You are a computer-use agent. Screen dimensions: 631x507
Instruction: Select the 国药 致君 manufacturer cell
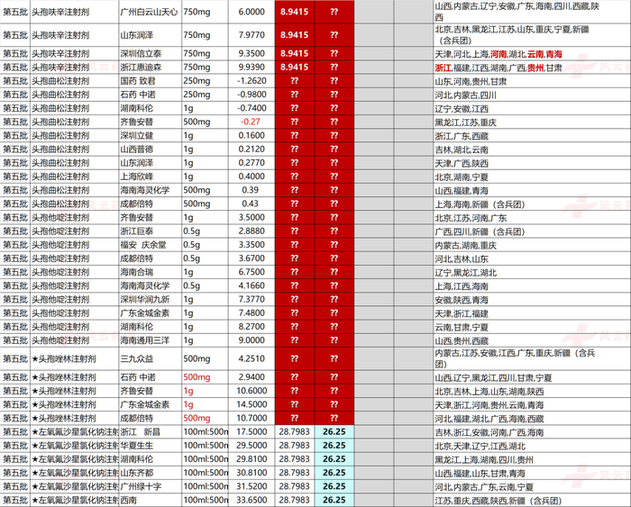pos(151,81)
